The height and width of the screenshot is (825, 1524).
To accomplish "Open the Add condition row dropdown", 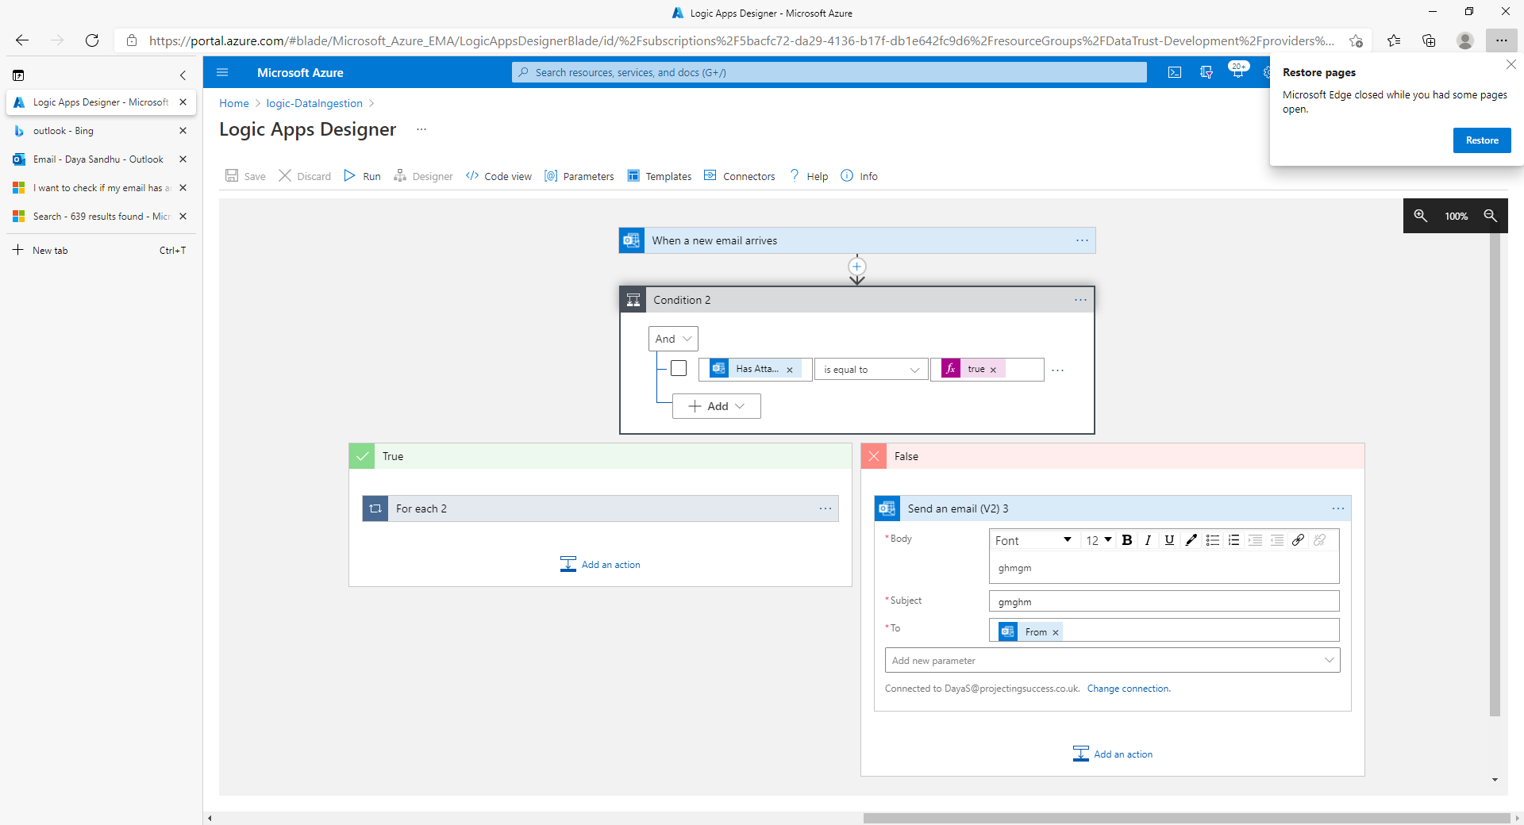I will [717, 406].
